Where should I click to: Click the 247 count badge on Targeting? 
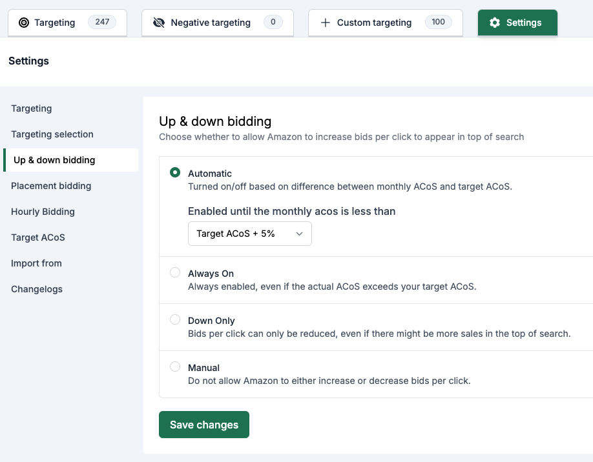coord(102,22)
